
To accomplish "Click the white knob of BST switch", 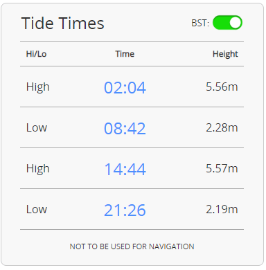I will 235,23.
